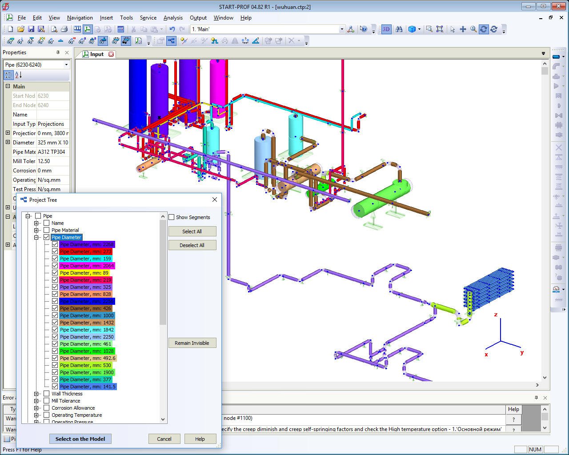
Task: Check the Pipe Material checkbox
Action: coord(47,230)
